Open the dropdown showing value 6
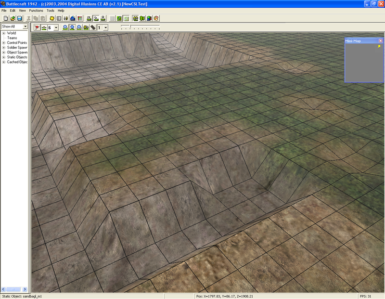 click(56, 27)
